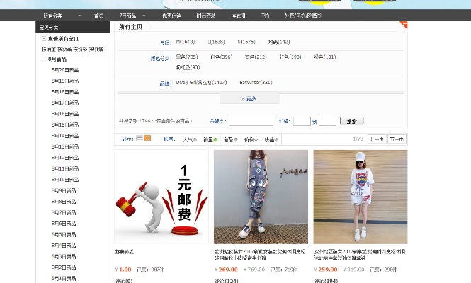The width and height of the screenshot is (471, 283).
Task: Sort products by 新品 (newest)
Action: (x=230, y=139)
